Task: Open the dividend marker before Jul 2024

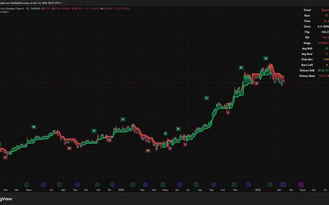Action: click(44, 184)
